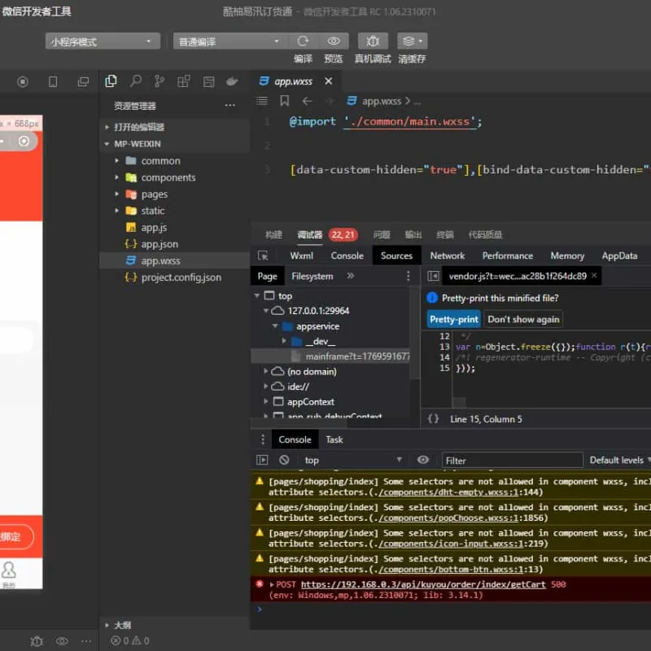This screenshot has width=651, height=651.
Task: Open the source control branch icon
Action: click(159, 81)
